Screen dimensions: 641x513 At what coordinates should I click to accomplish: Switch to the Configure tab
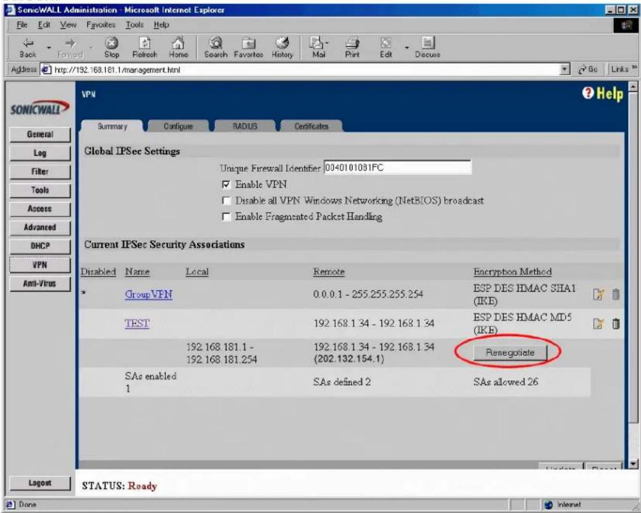[x=178, y=126]
